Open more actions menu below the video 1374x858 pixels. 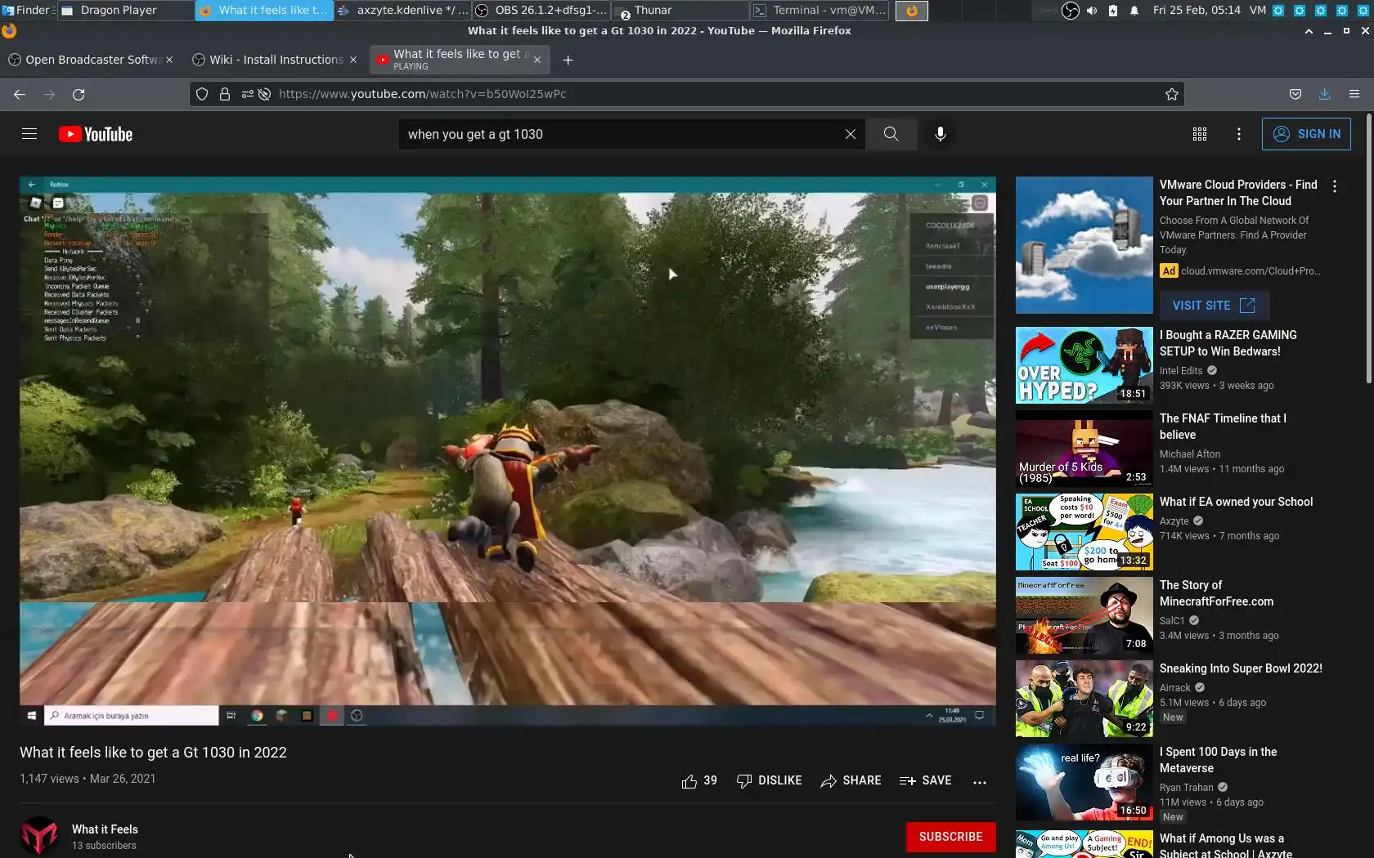[x=980, y=782]
